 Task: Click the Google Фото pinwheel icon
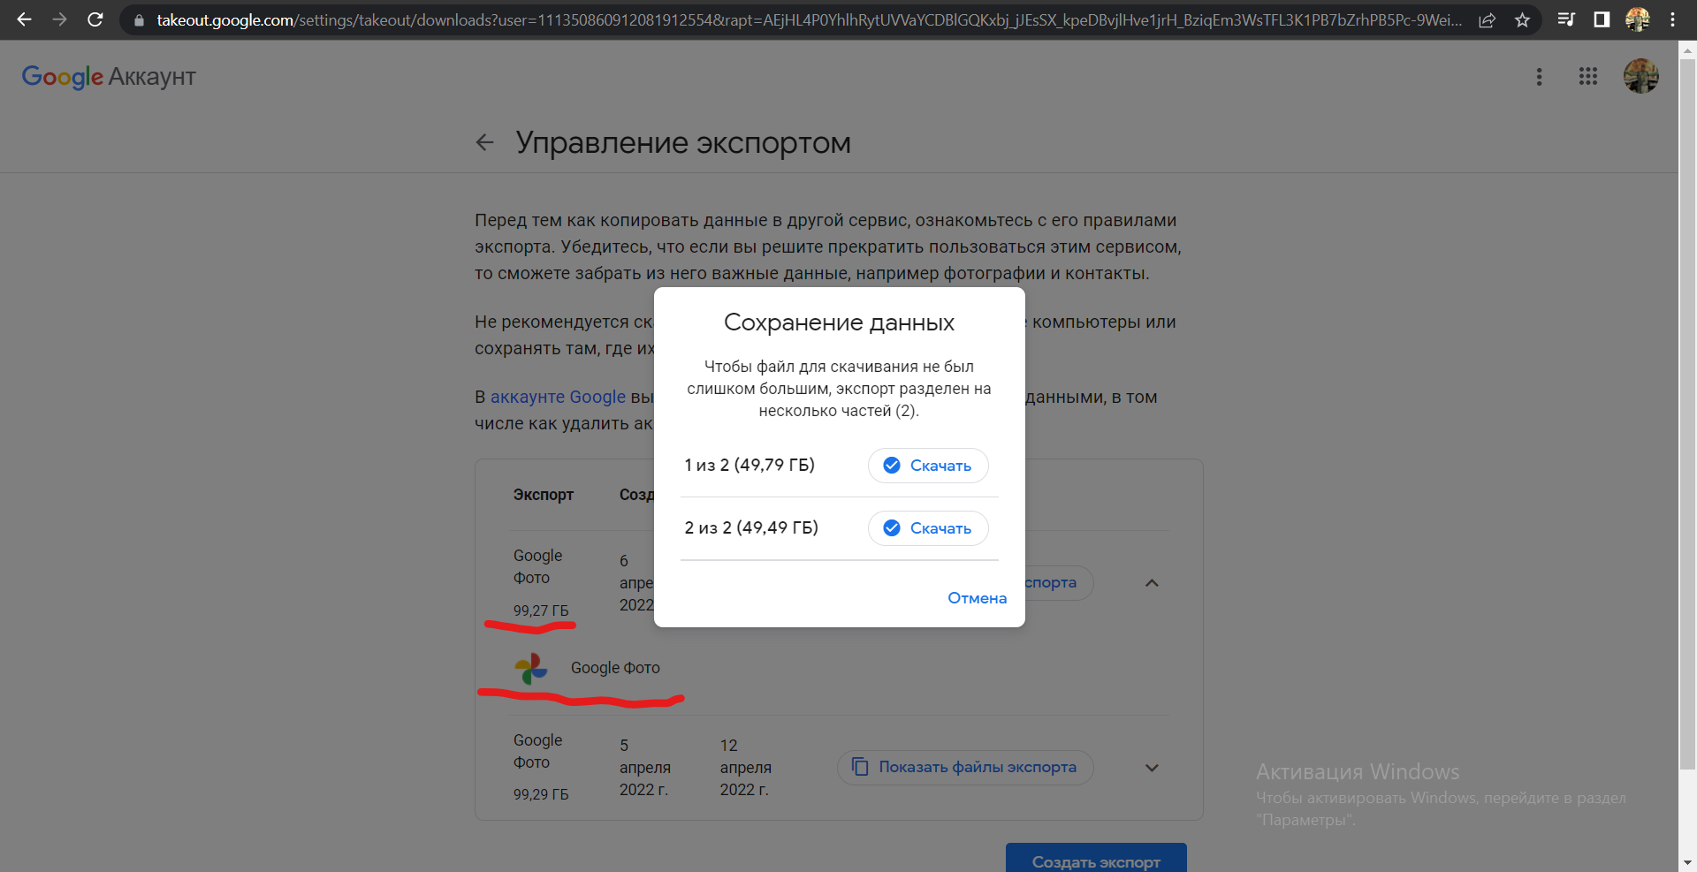click(x=531, y=669)
